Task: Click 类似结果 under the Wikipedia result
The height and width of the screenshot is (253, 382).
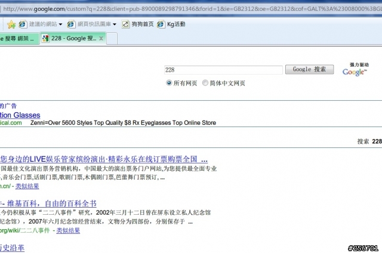Action: click(x=68, y=230)
